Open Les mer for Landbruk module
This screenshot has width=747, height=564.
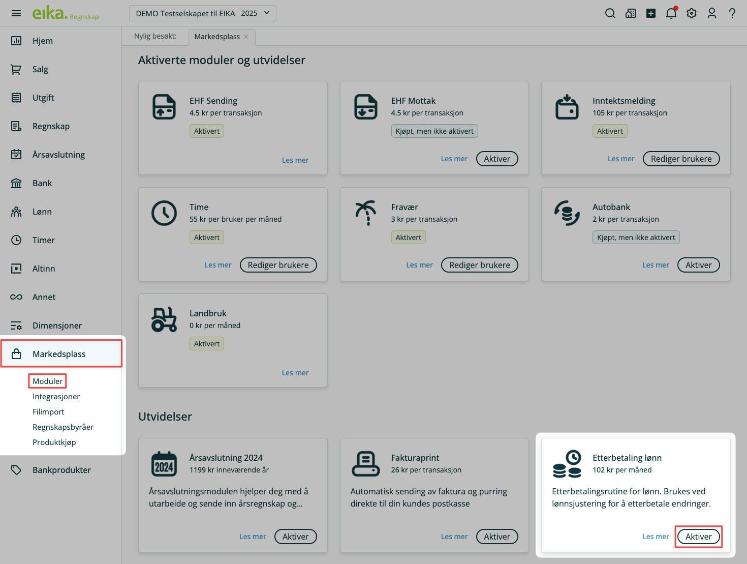pos(295,373)
